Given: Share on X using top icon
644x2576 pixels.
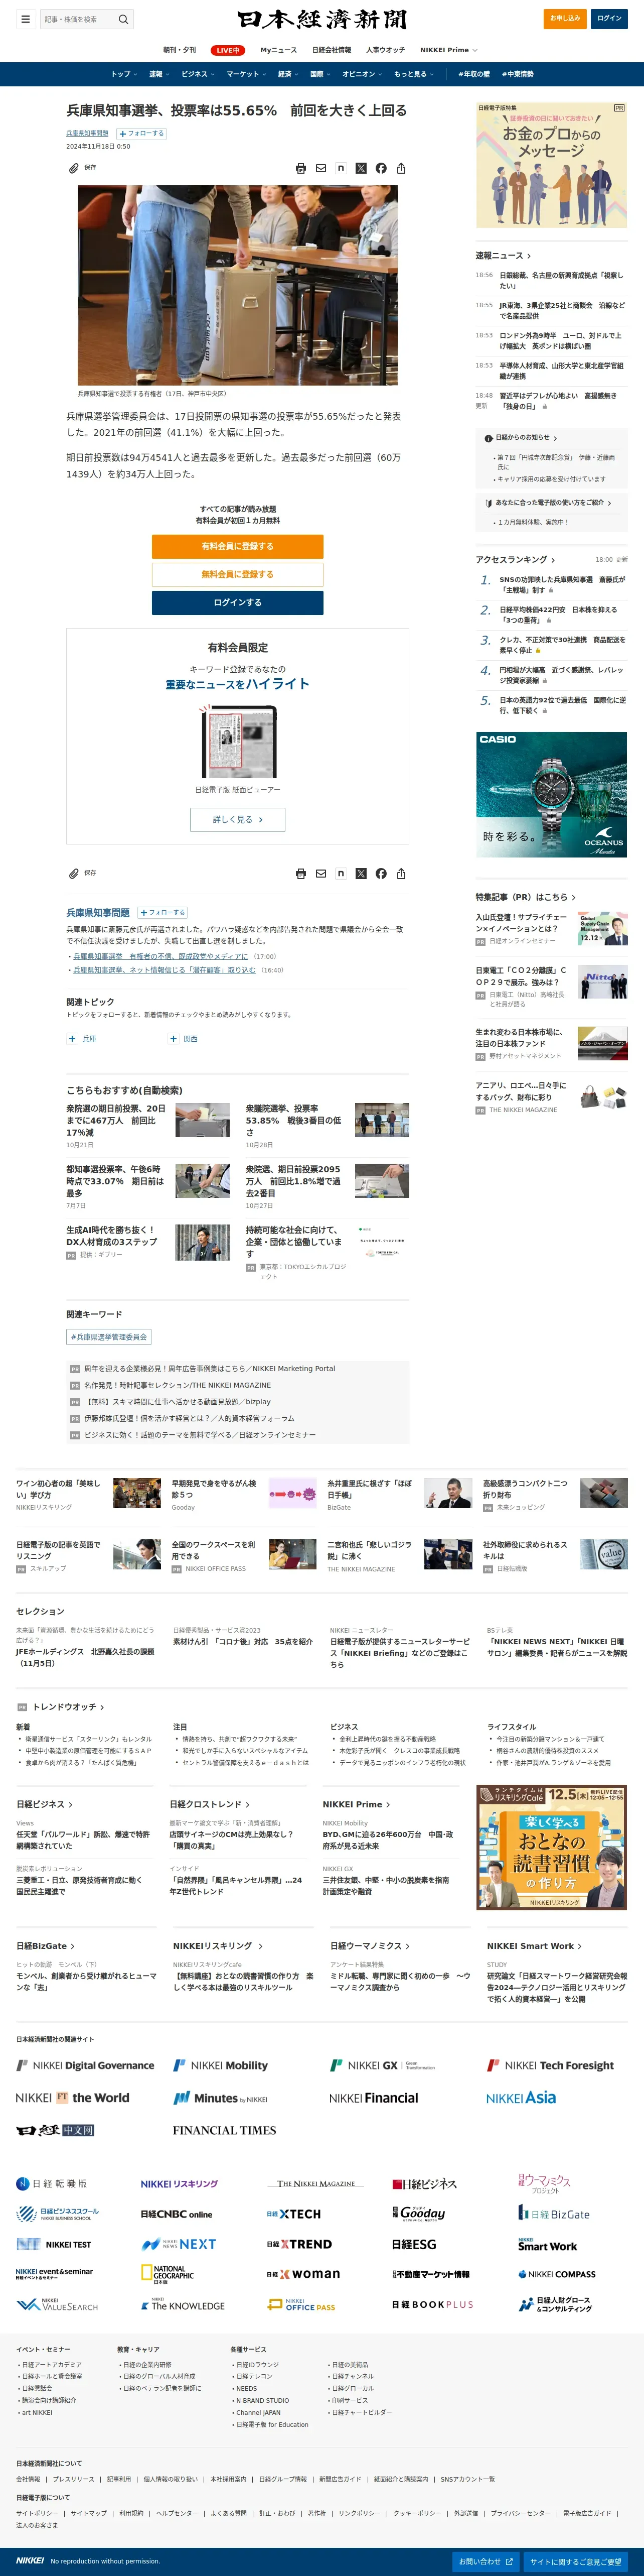Looking at the screenshot, I should 361,168.
